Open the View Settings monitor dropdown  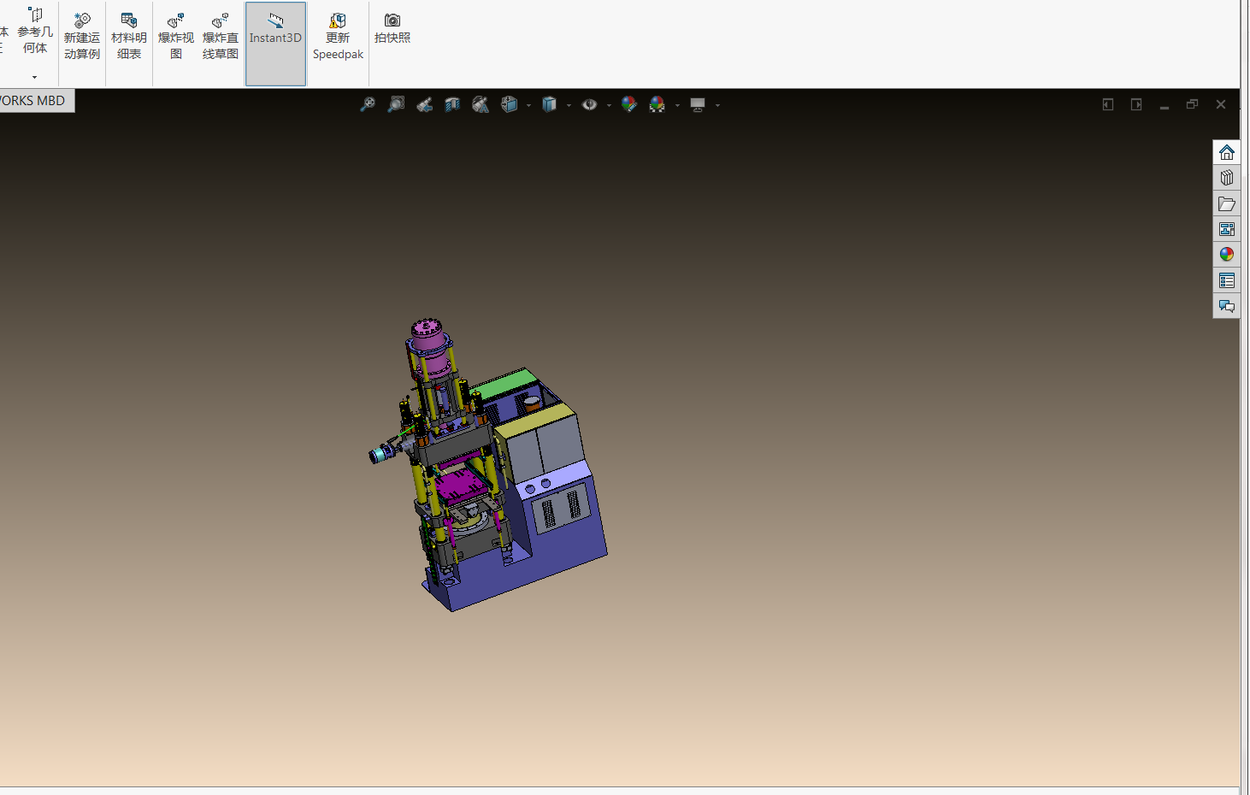coord(717,105)
